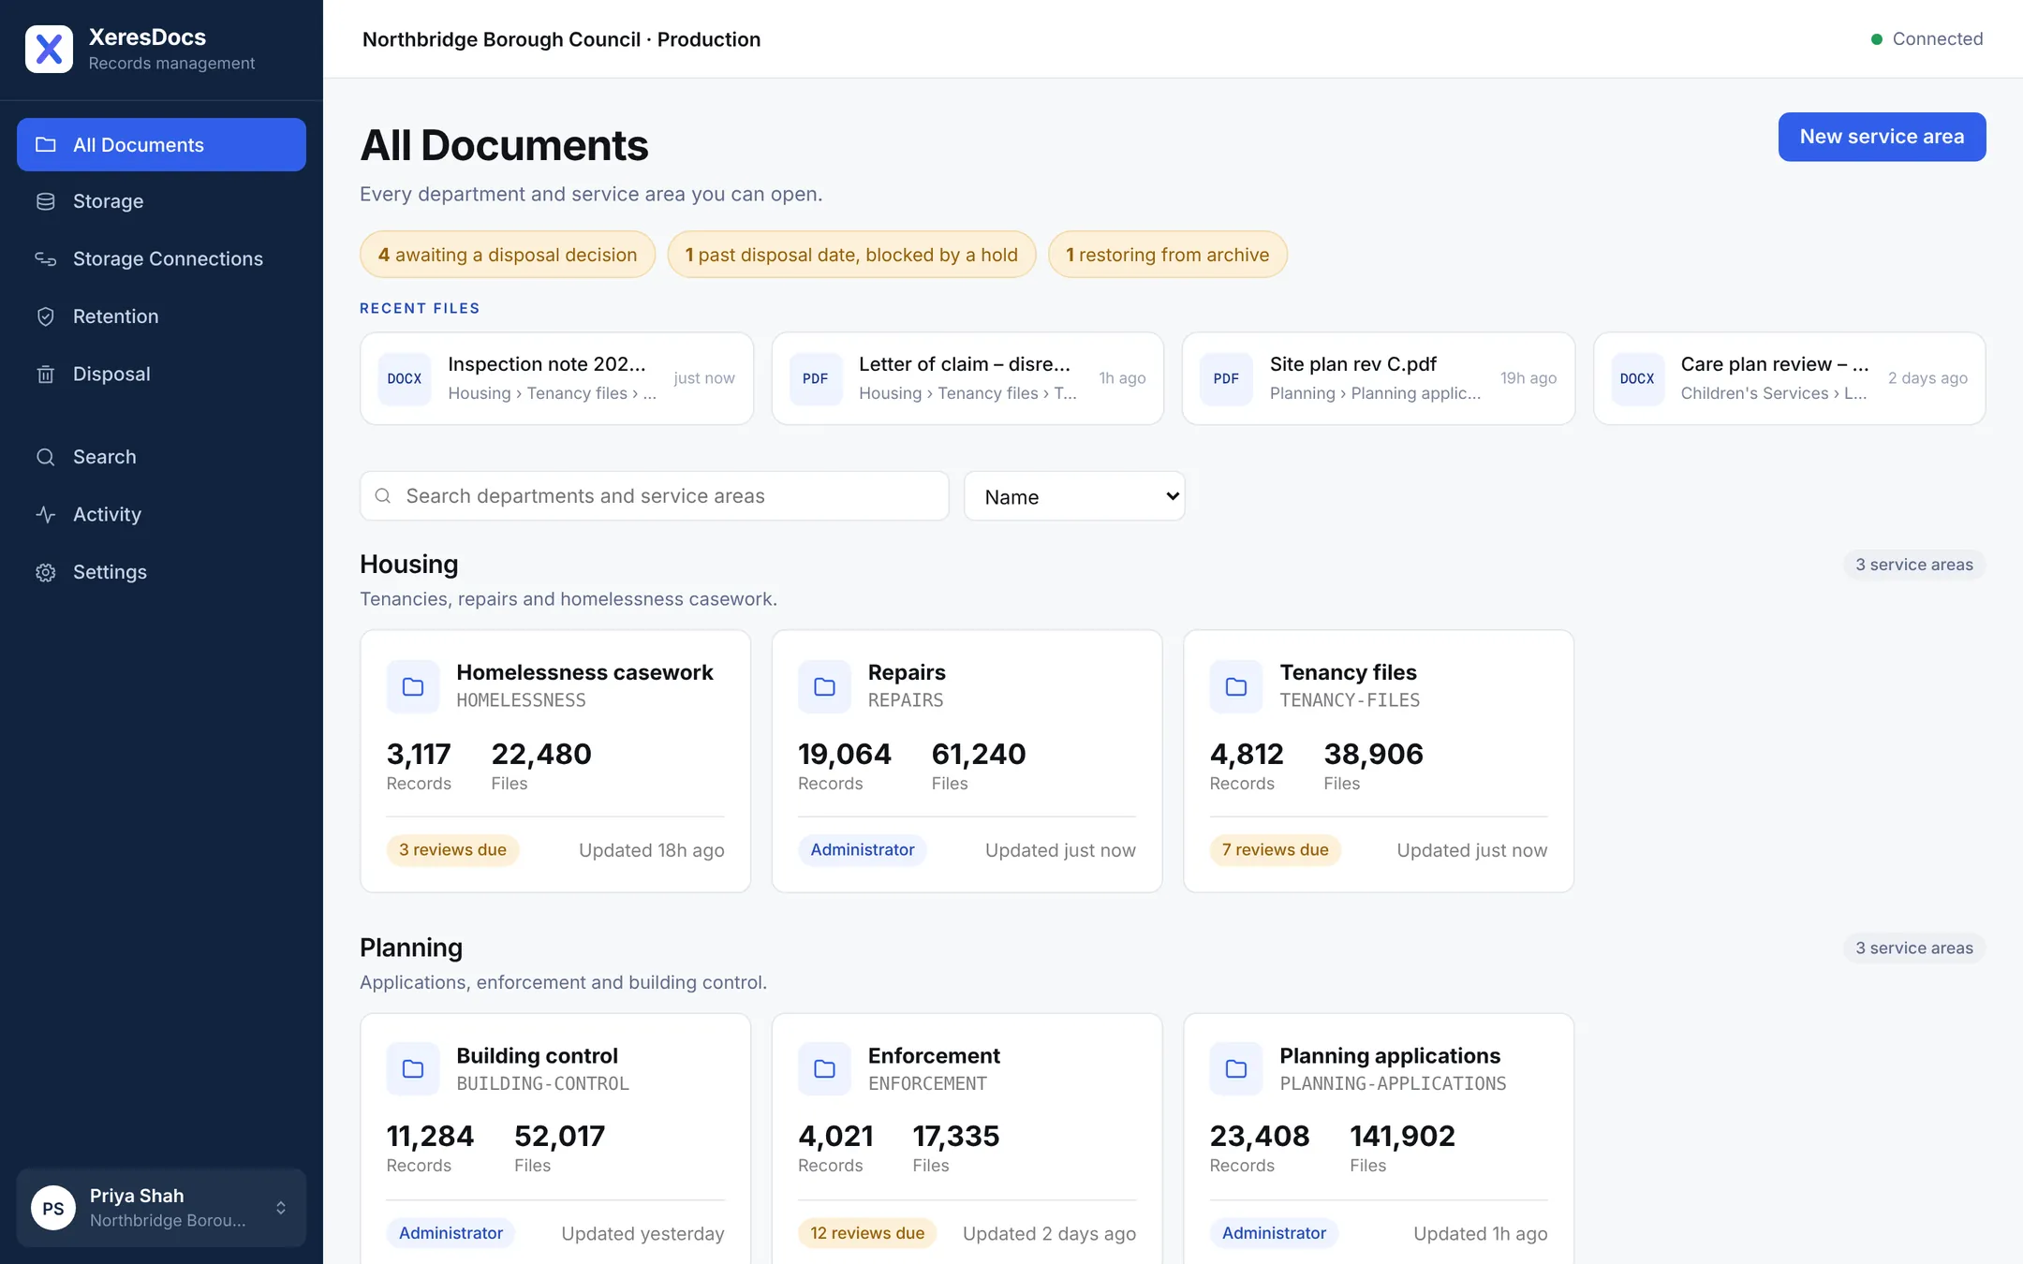The image size is (2023, 1264).
Task: Open Storage Connections page
Action: click(x=161, y=258)
